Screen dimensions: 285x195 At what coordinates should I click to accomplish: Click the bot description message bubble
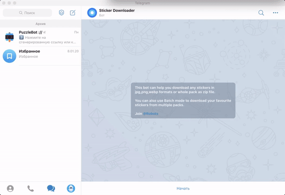[x=183, y=101]
